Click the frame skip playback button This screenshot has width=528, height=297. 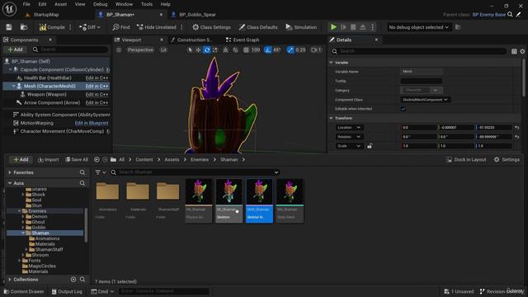tap(343, 27)
